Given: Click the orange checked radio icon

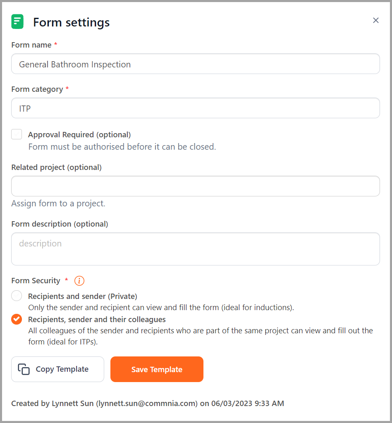Looking at the screenshot, I should coord(17,319).
